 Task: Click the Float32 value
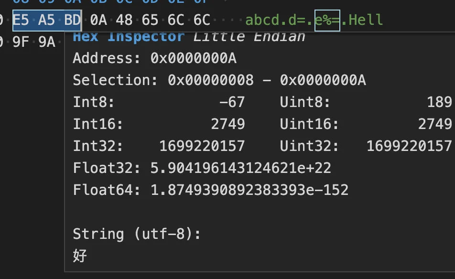(x=241, y=168)
